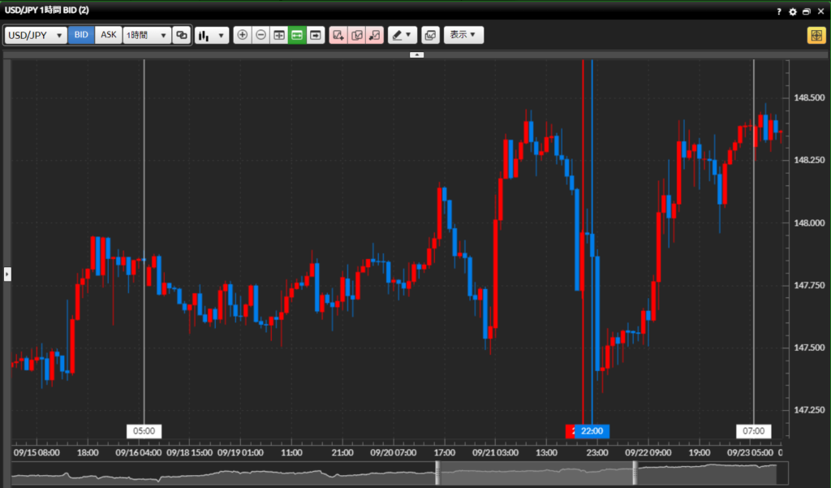
Task: Toggle the yellow crosshair cursor button
Action: pos(816,36)
